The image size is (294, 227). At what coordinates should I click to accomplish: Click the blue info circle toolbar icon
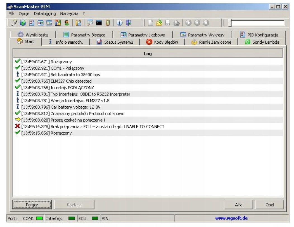119,23
